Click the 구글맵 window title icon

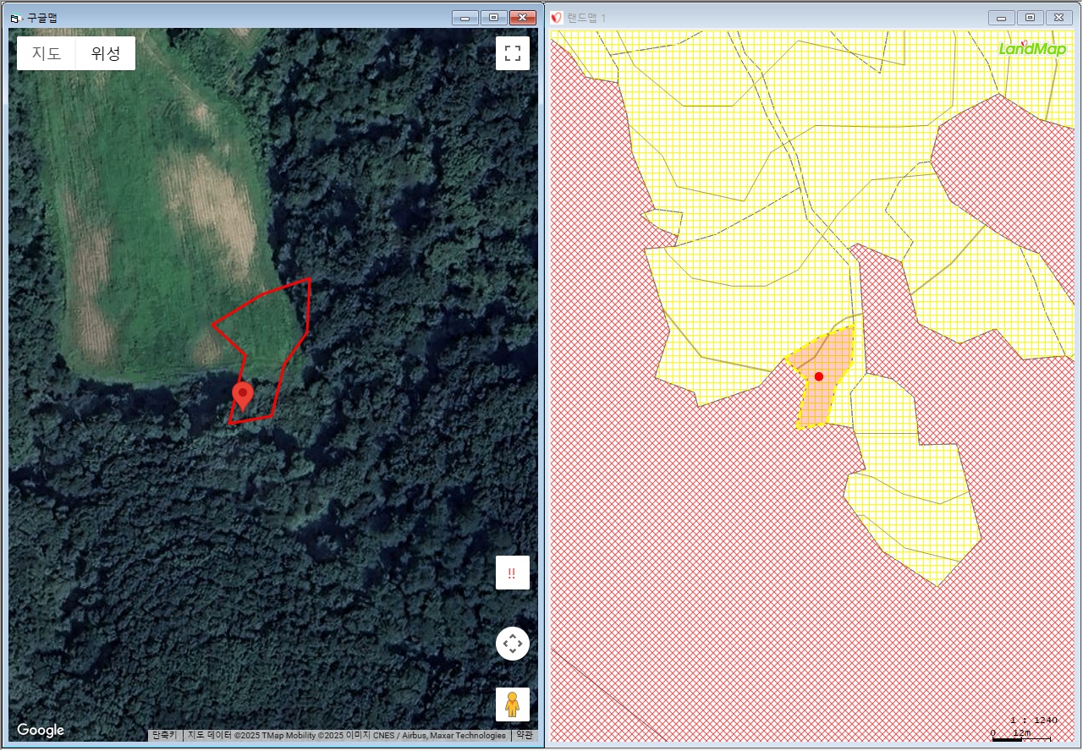(x=14, y=18)
